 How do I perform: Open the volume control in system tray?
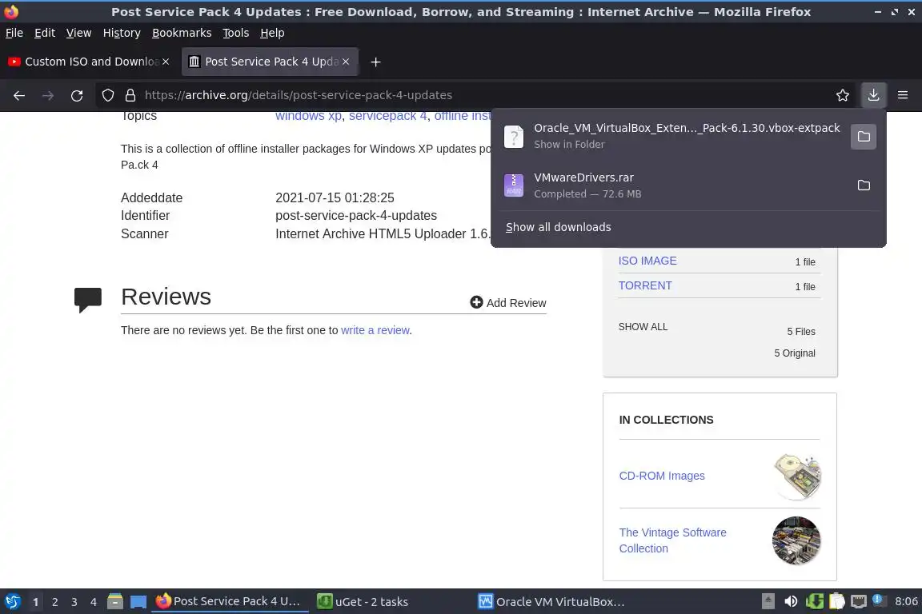click(791, 601)
